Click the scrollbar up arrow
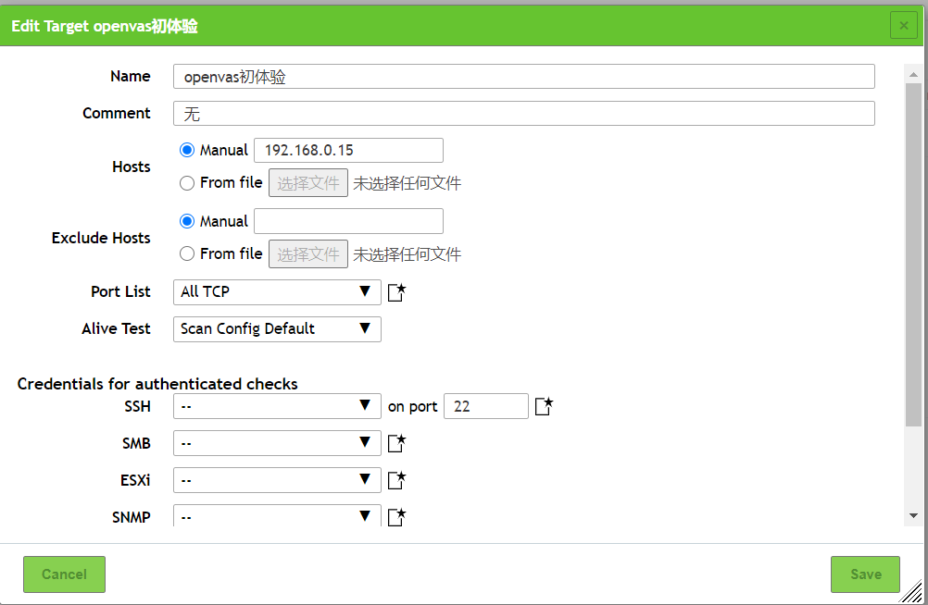This screenshot has width=928, height=605. click(913, 74)
